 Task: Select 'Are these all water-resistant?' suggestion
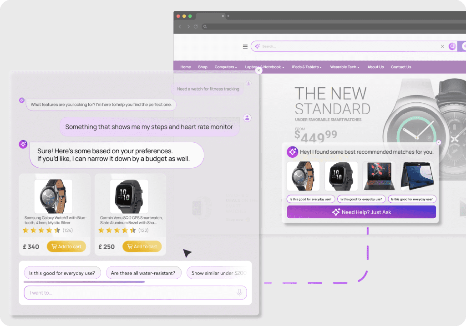point(143,273)
